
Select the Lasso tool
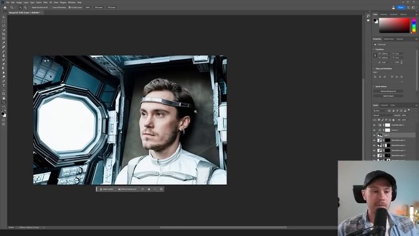4,26
